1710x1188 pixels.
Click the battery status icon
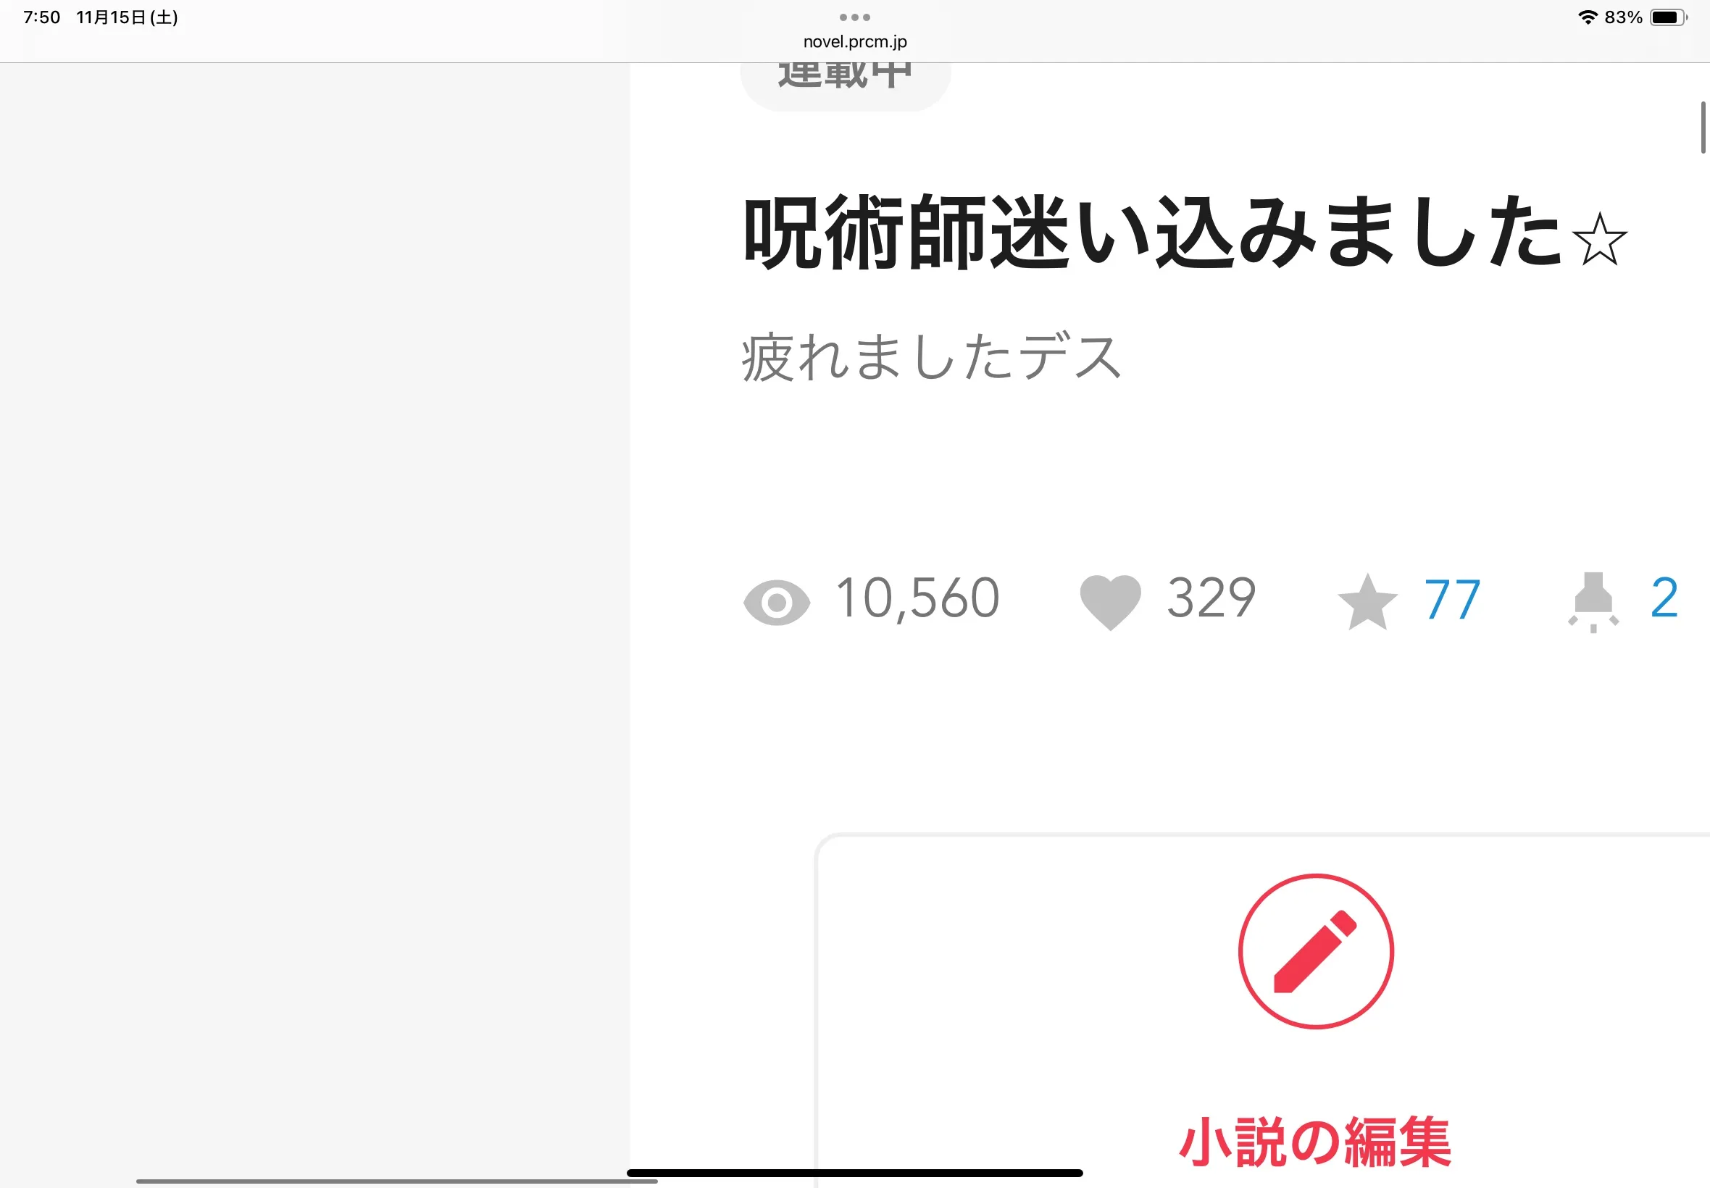coord(1668,17)
